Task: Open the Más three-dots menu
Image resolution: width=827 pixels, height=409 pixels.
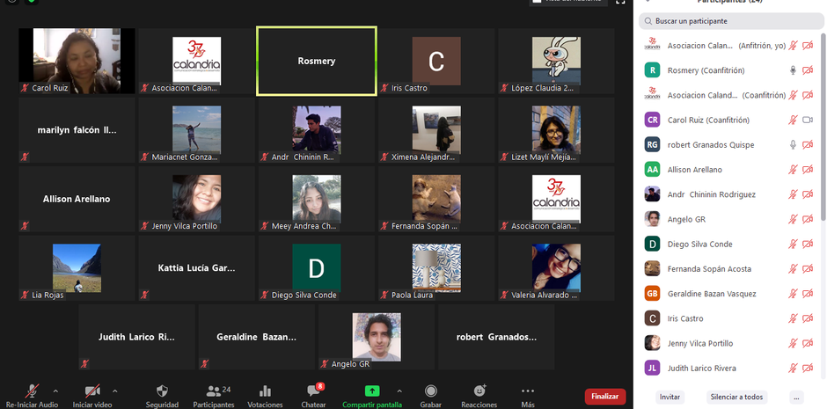Action: pos(527,391)
